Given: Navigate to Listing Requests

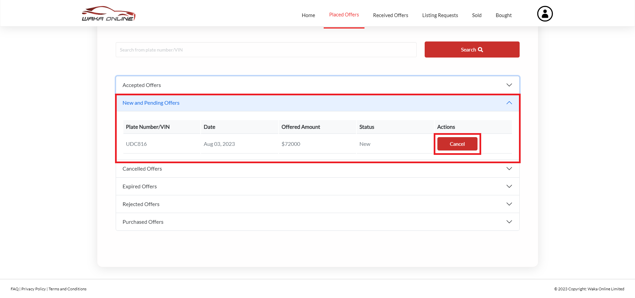Looking at the screenshot, I should click(440, 15).
